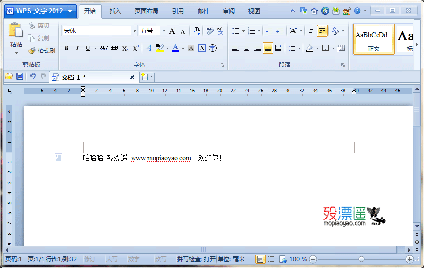The height and width of the screenshot is (268, 424).
Task: Click www.mopiaoyao.com text in document
Action: 161,158
